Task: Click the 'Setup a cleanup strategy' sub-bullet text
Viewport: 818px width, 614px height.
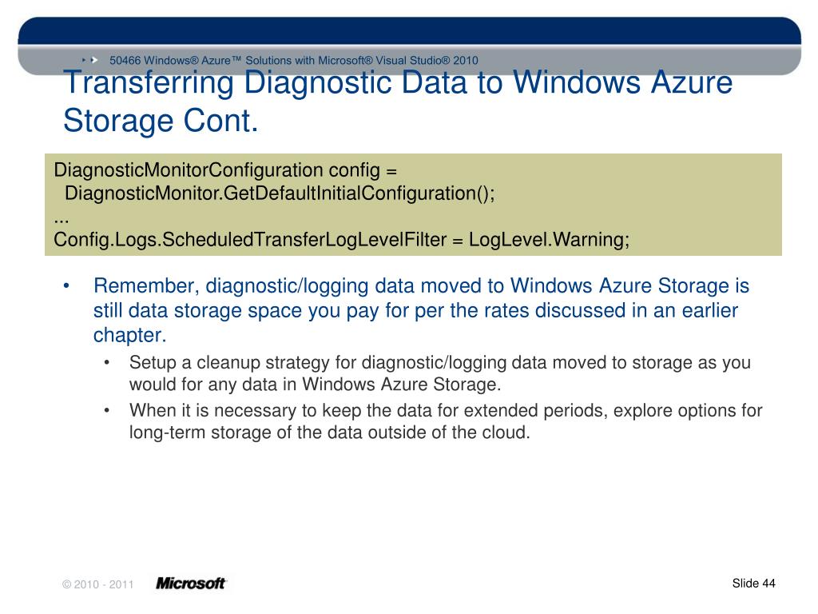Action: point(440,373)
